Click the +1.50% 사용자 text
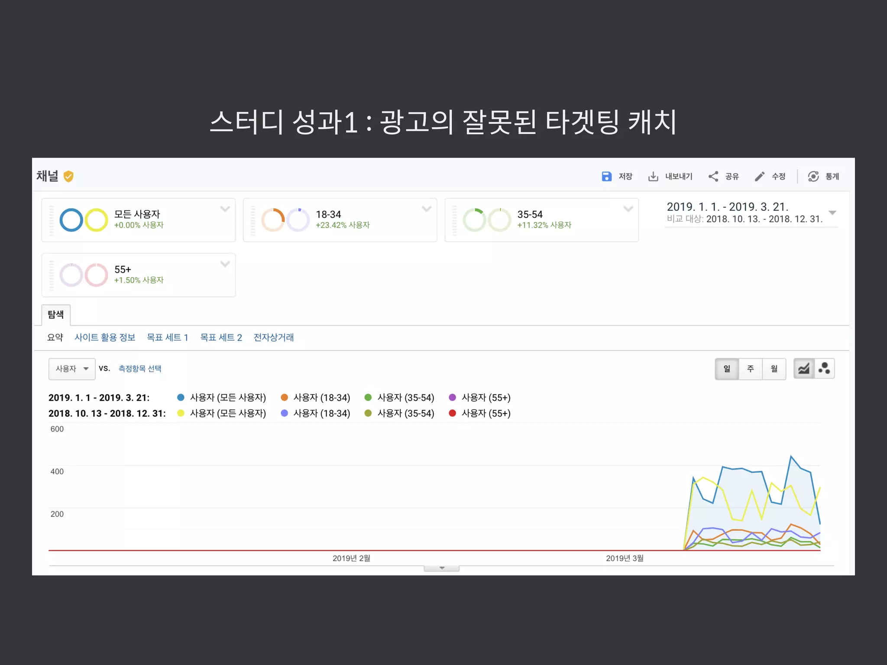 [x=139, y=280]
